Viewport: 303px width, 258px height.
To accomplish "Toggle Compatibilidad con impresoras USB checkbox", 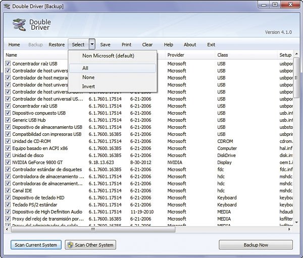I will point(8,134).
